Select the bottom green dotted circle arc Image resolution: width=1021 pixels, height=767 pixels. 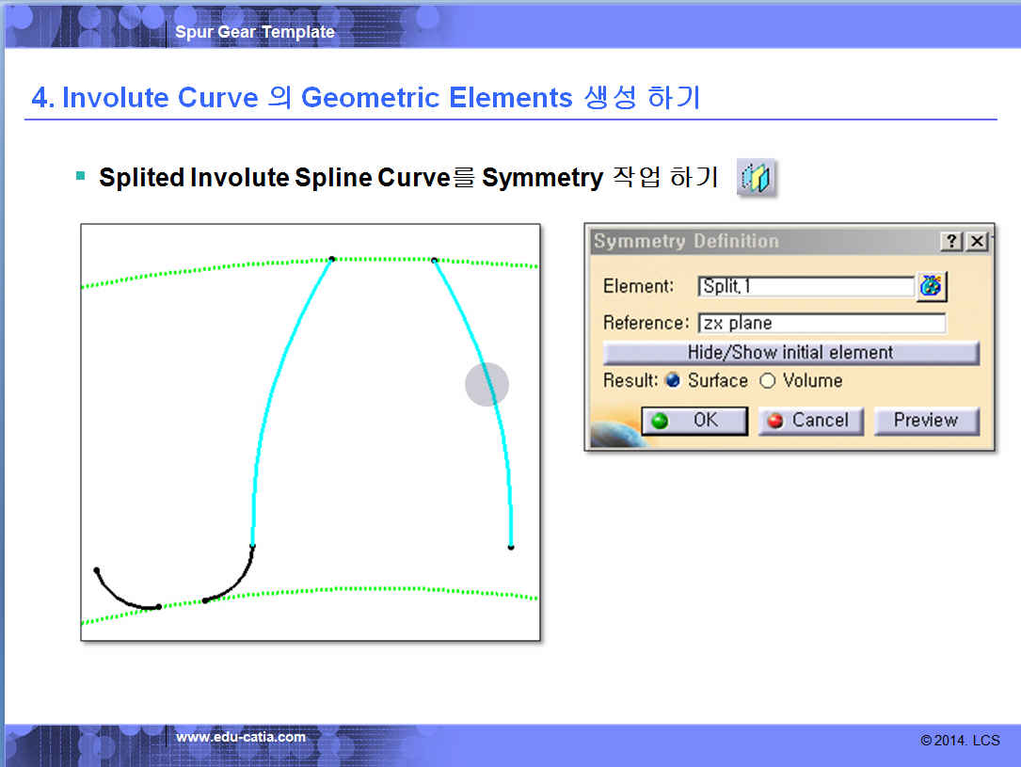(376, 591)
